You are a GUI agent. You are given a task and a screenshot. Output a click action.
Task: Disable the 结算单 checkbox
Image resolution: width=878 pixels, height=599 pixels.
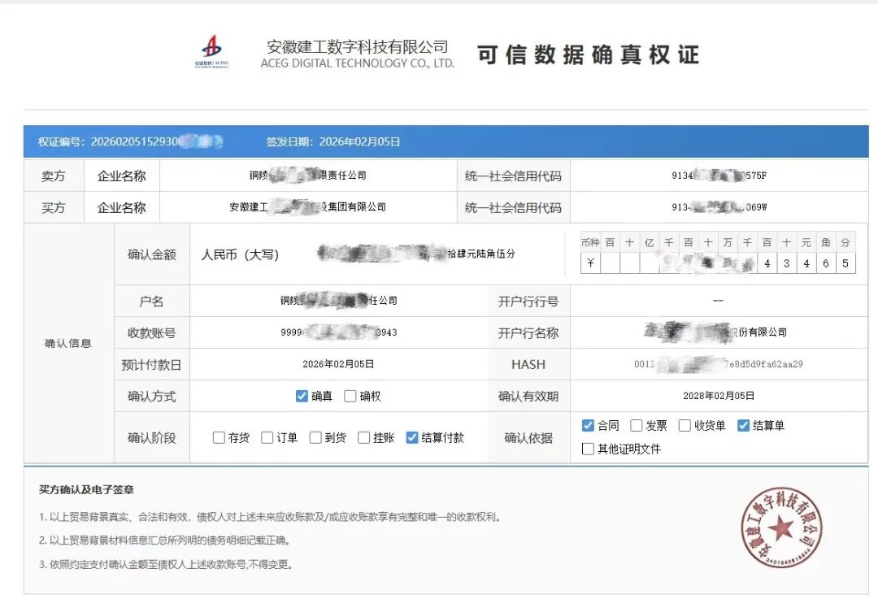743,426
